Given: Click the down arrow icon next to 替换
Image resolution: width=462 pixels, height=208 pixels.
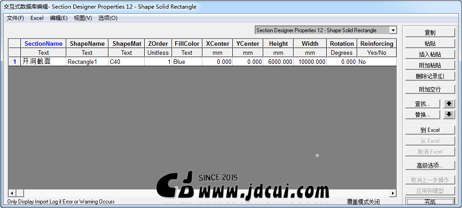Looking at the screenshot, I should [x=449, y=115].
